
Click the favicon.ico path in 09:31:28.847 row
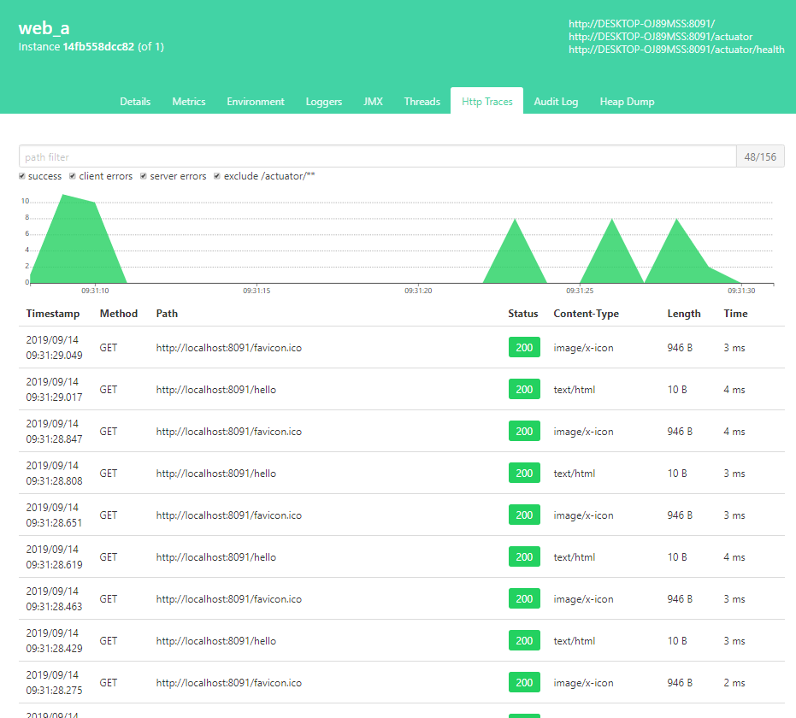coord(228,432)
